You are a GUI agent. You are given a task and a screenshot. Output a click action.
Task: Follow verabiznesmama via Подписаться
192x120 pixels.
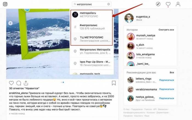(166, 89)
